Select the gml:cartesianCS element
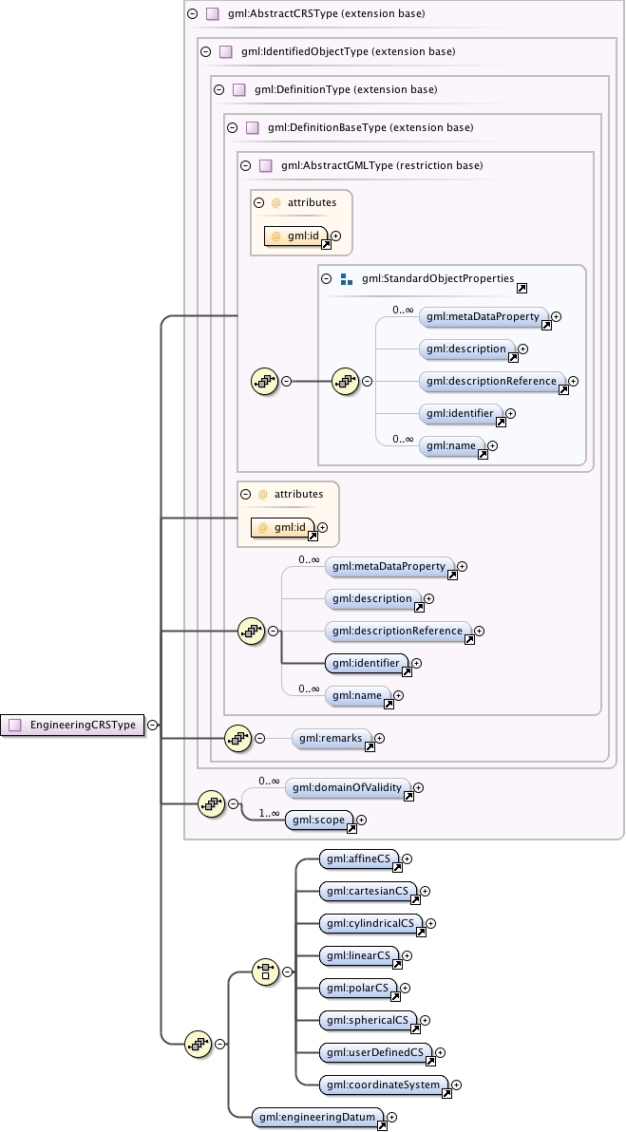626x1132 pixels. 368,892
